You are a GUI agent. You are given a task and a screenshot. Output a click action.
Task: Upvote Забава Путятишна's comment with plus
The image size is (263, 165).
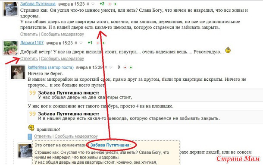pyautogui.click(x=115, y=4)
